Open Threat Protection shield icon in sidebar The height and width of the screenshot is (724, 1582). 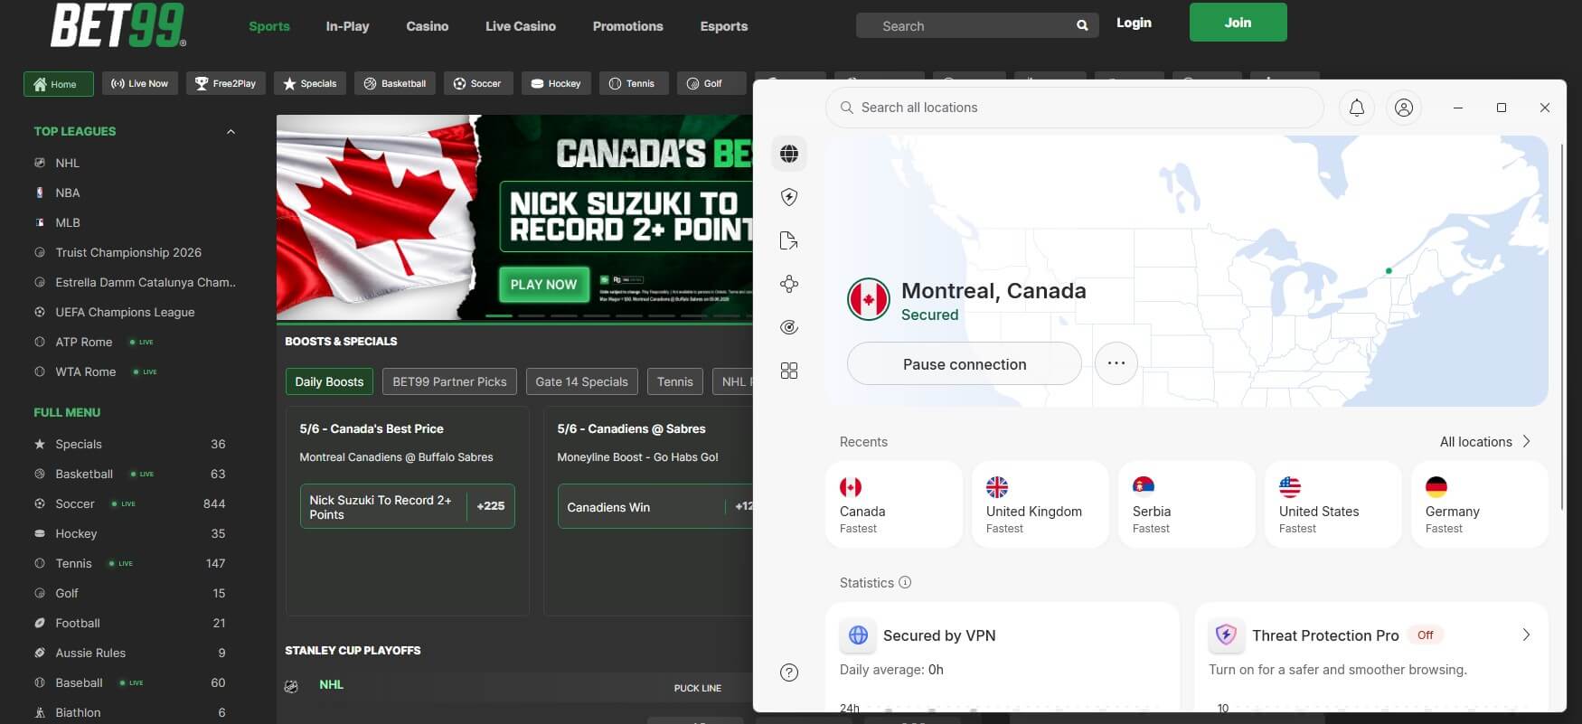click(789, 197)
